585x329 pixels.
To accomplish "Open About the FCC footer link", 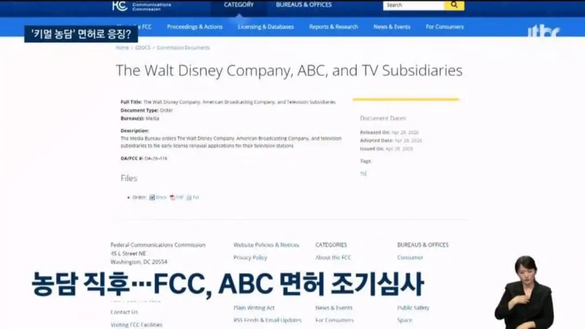I will click(333, 258).
